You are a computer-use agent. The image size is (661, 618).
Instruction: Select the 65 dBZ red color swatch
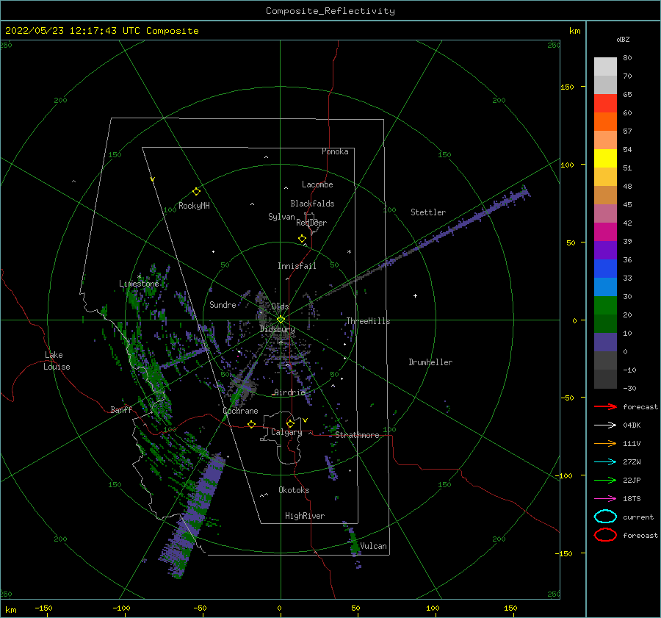pos(605,103)
